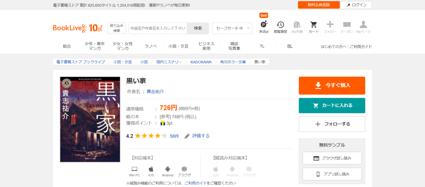
Task: Open the My本棚 bookshelf icon
Action: coord(297,25)
